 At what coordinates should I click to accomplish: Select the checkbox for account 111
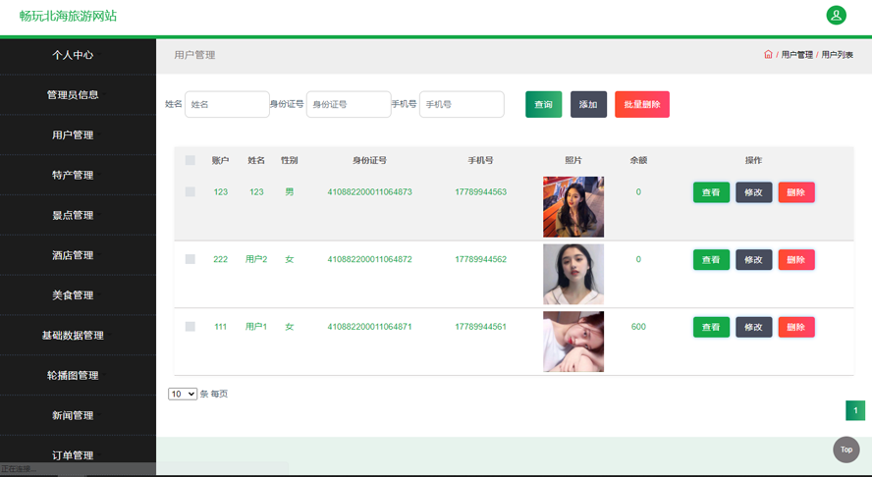click(x=191, y=327)
